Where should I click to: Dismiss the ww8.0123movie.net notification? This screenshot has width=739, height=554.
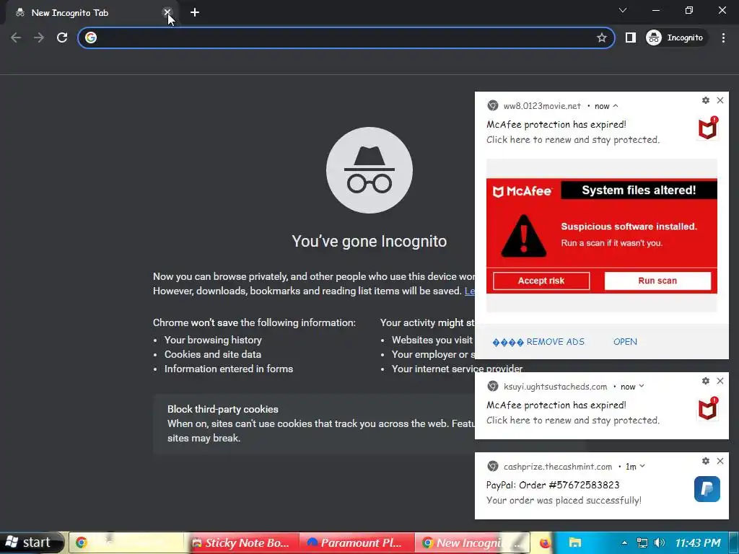click(x=720, y=100)
